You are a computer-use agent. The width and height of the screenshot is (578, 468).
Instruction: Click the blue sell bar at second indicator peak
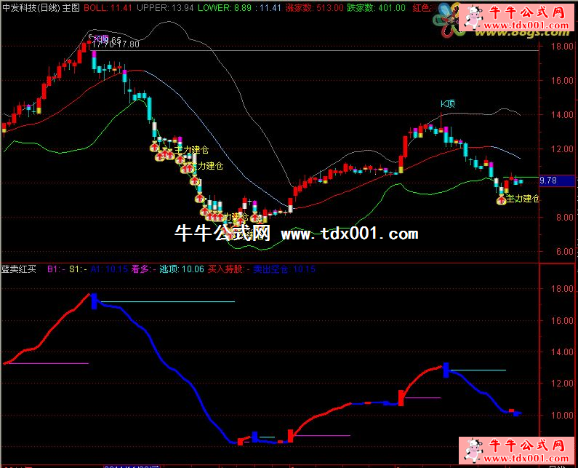[x=446, y=368]
